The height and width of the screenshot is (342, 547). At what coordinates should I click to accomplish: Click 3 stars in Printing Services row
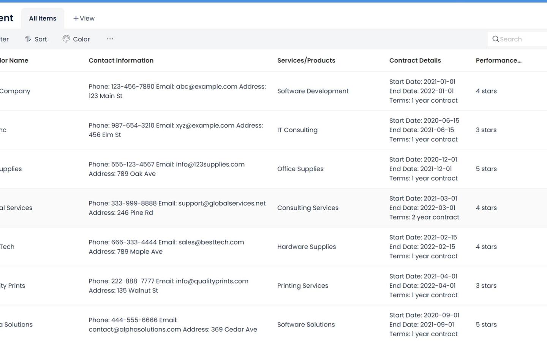click(x=486, y=286)
